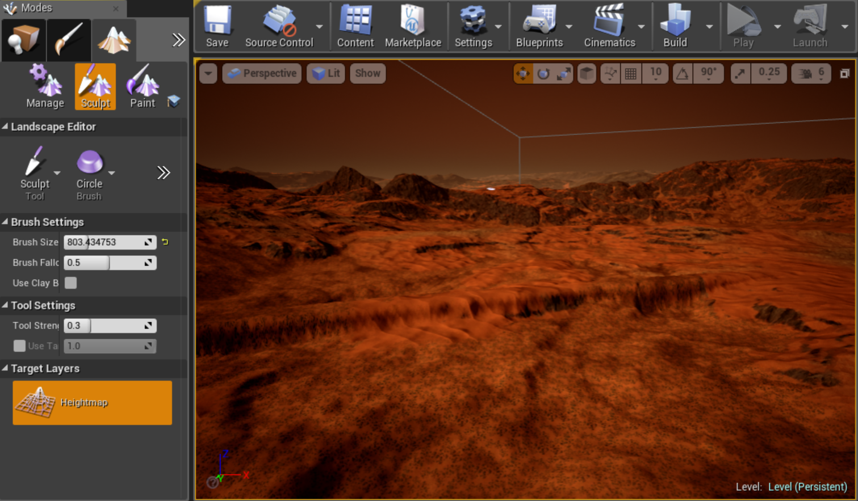Viewport: 858px width, 501px height.
Task: Click the Blueprints toolbar icon
Action: 539,26
